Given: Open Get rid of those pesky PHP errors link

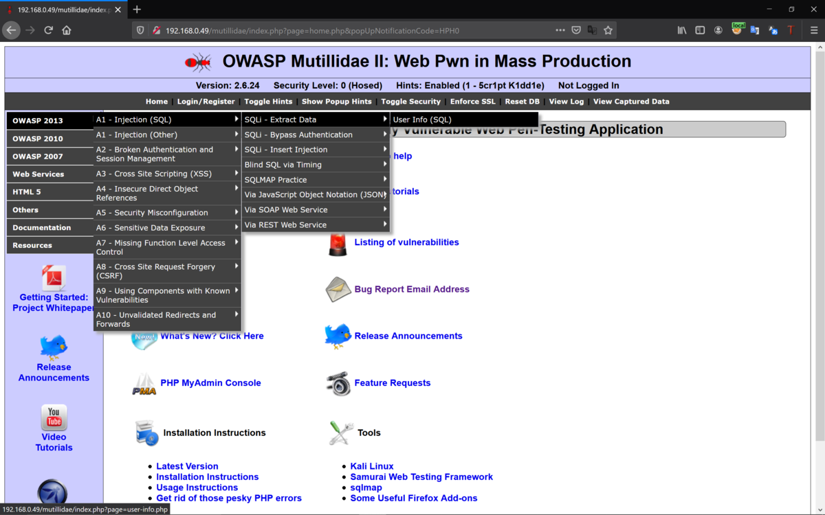Looking at the screenshot, I should pyautogui.click(x=229, y=499).
